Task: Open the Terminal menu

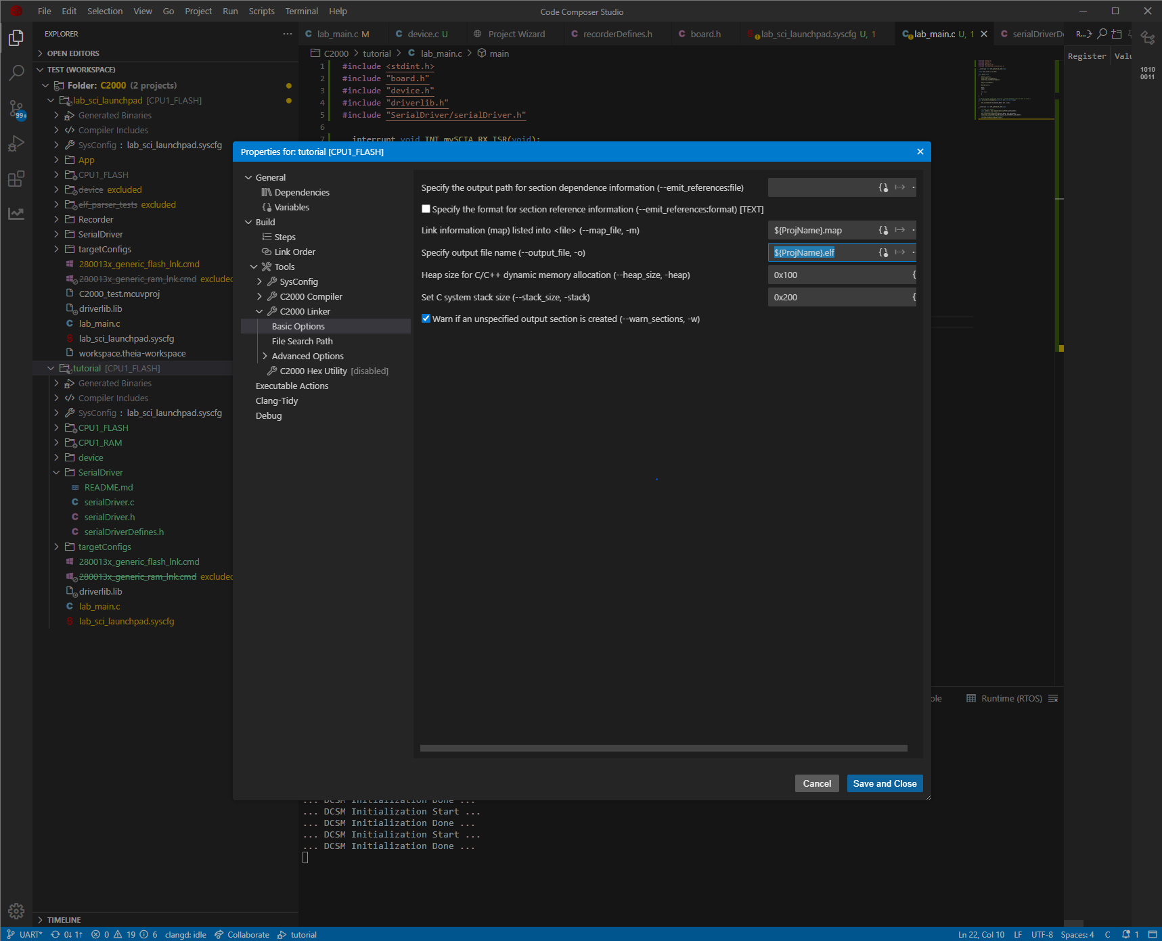Action: 301,12
